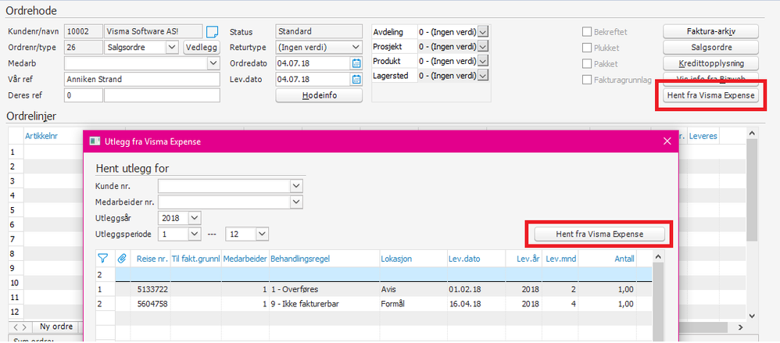Click the cell 9 - Ikke fakturerbar
Viewport: 780px width, 343px height.
click(x=324, y=304)
